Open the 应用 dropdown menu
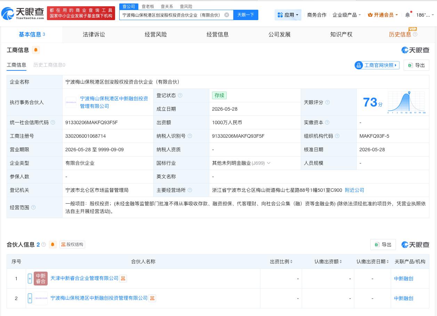437x316 pixels. [288, 15]
